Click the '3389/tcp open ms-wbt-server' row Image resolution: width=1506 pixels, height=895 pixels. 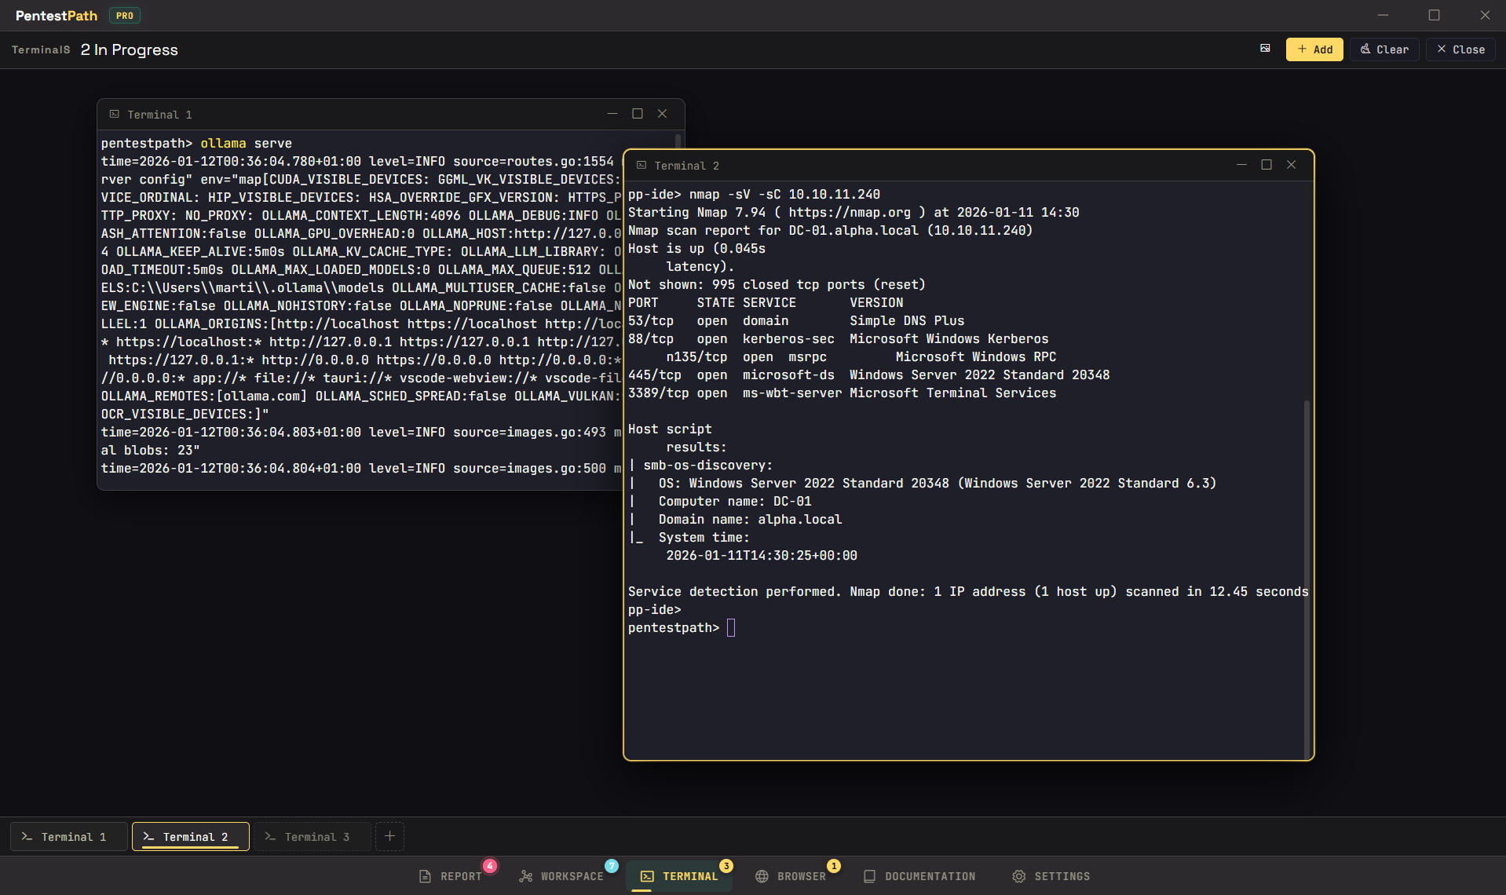(x=842, y=393)
